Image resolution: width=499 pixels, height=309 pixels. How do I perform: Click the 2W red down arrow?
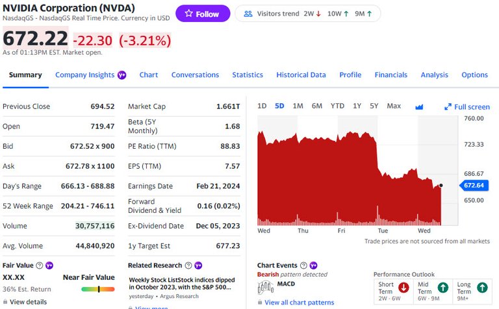click(x=318, y=14)
